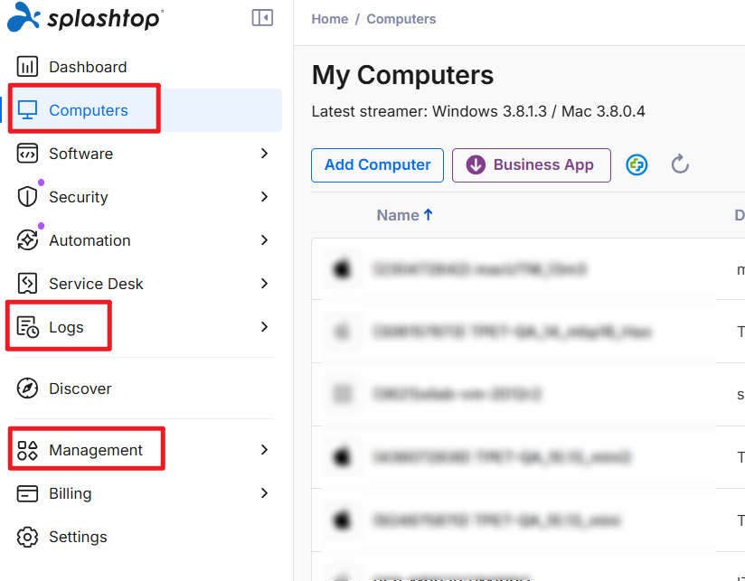Sort by the Name column header
Image resolution: width=745 pixels, height=581 pixels.
(398, 215)
